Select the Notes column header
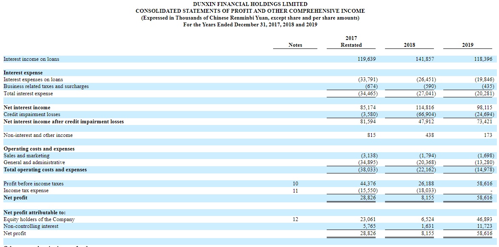The height and width of the screenshot is (247, 499). tap(295, 45)
